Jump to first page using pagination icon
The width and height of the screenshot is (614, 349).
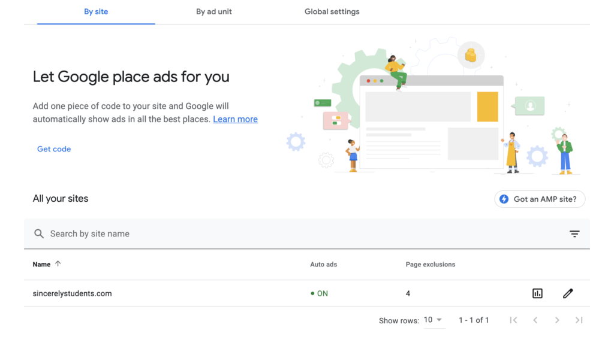[513, 320]
